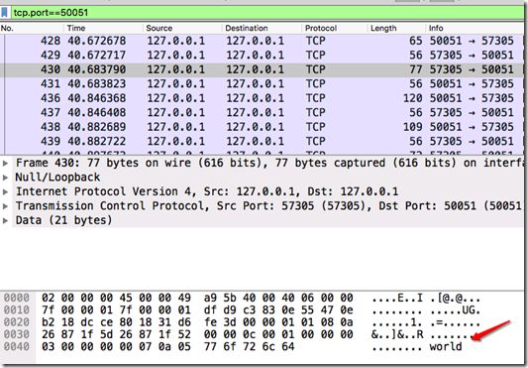Sort packets by Source column header

(x=183, y=28)
